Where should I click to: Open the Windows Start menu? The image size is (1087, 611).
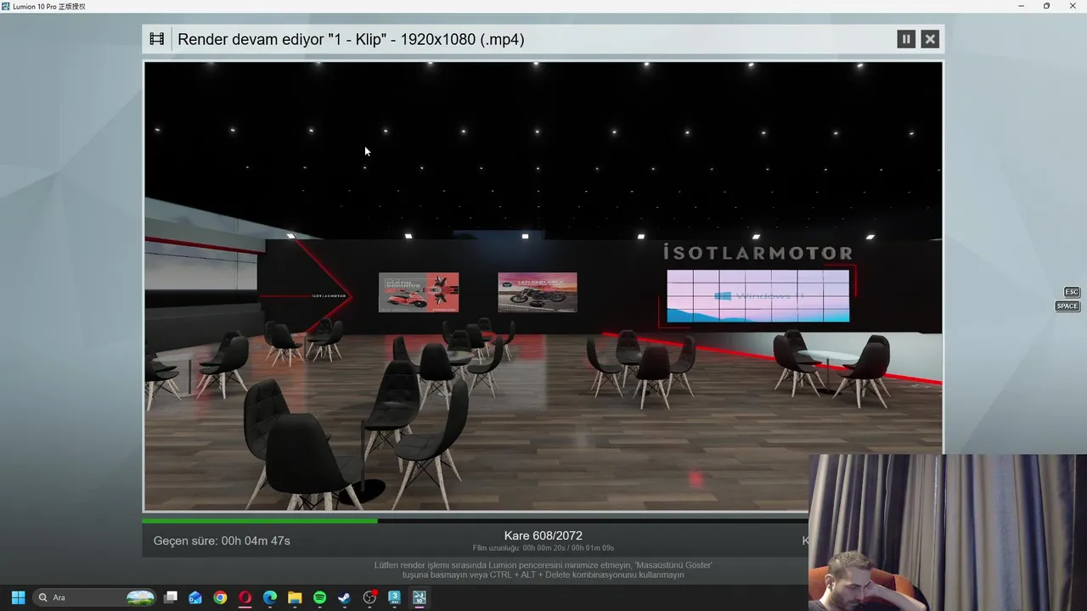[x=18, y=597]
